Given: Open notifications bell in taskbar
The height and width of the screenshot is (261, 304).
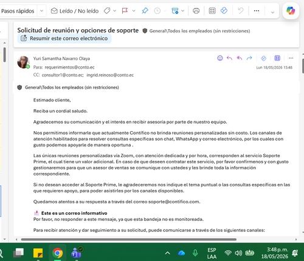Looking at the screenshot, I should tap(295, 253).
